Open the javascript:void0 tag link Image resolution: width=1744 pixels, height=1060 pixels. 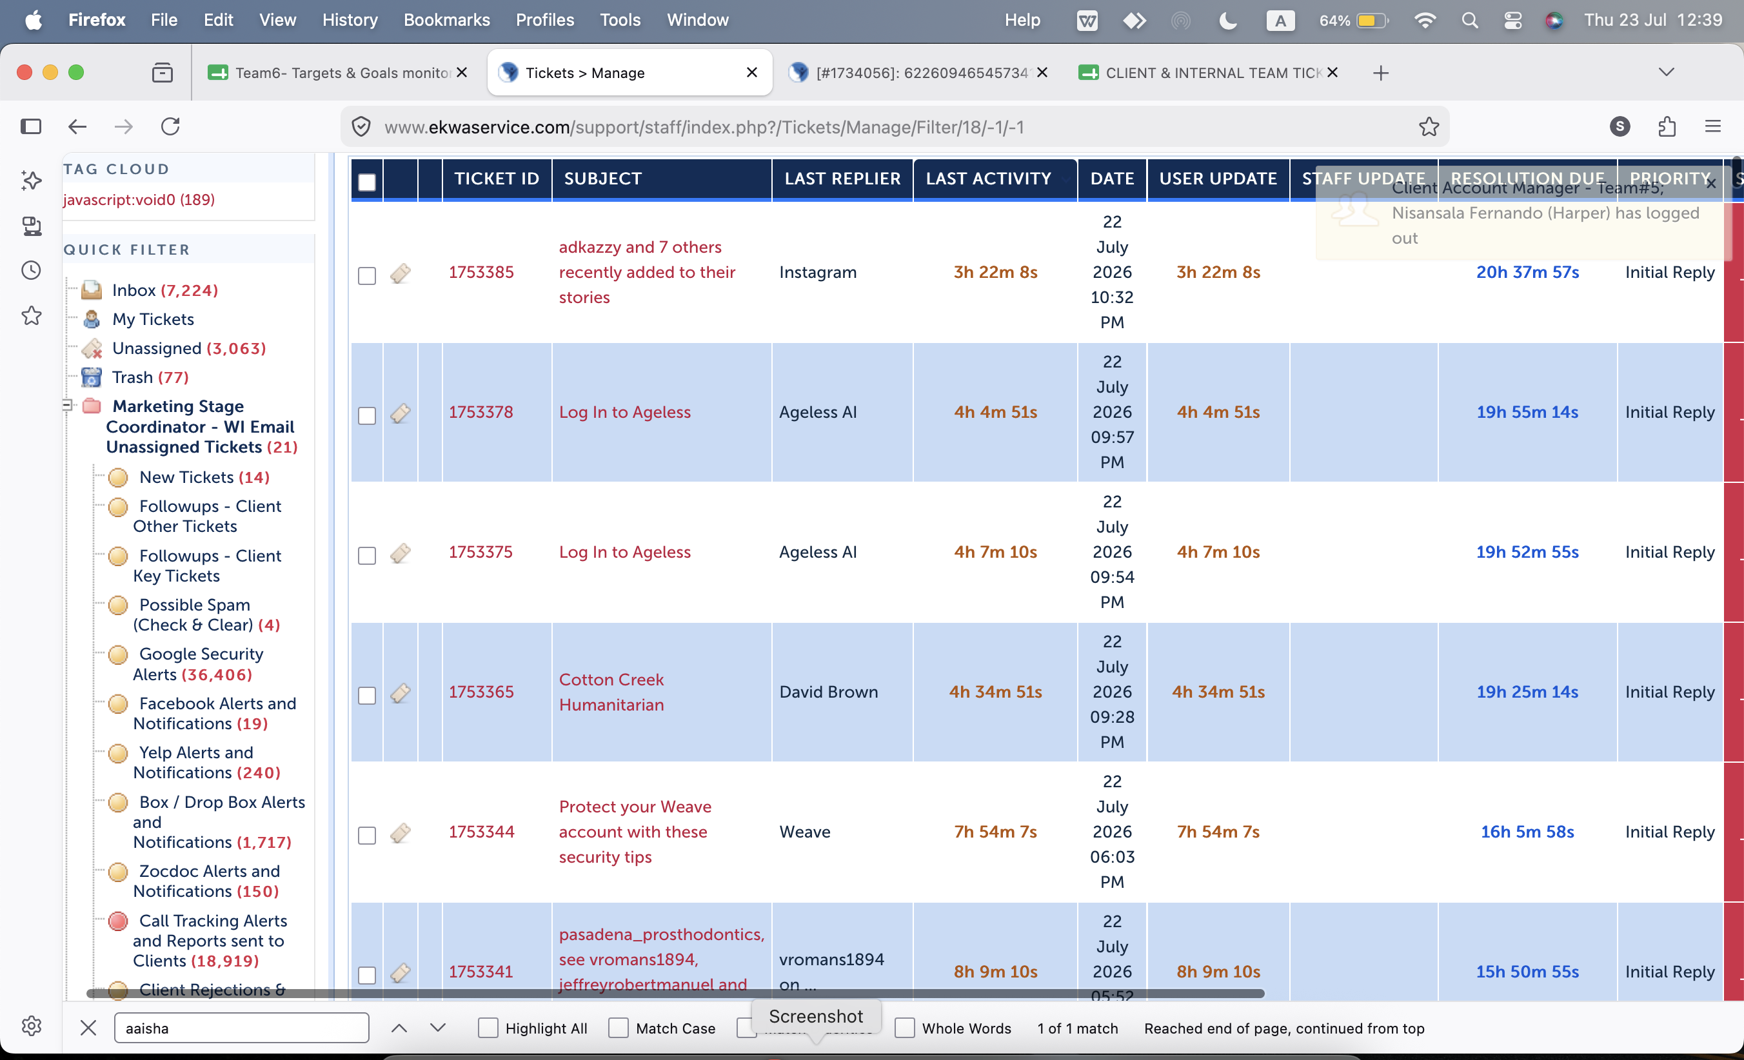click(139, 199)
